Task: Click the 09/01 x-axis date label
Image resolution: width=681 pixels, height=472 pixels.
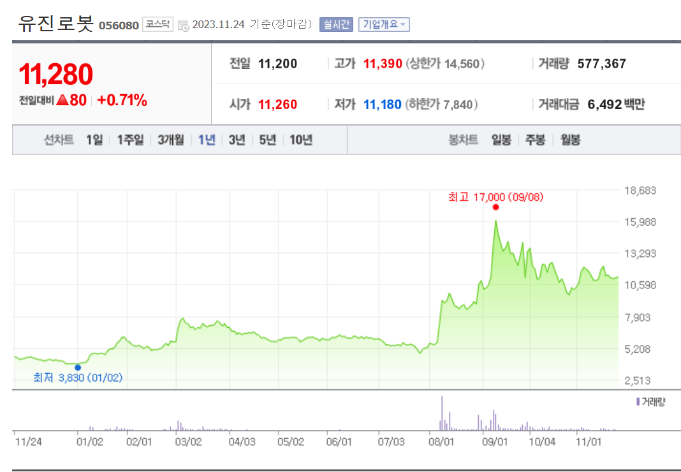Action: click(494, 442)
